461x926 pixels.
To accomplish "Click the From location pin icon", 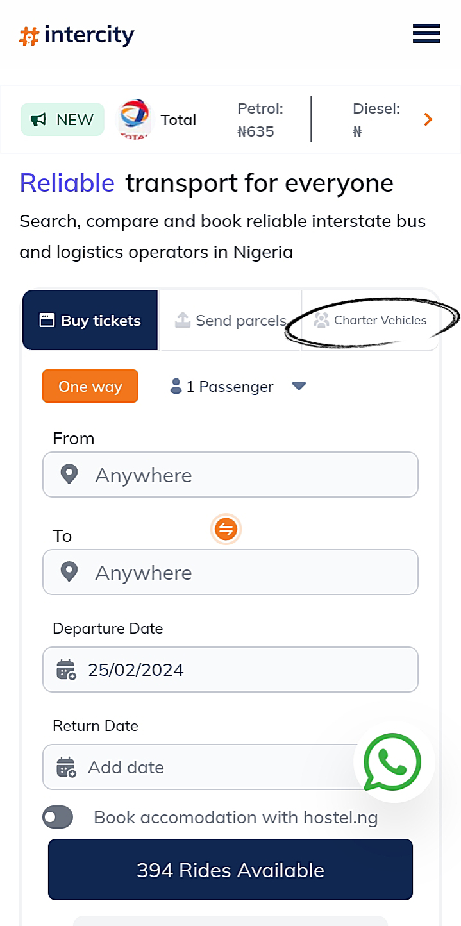I will click(69, 475).
